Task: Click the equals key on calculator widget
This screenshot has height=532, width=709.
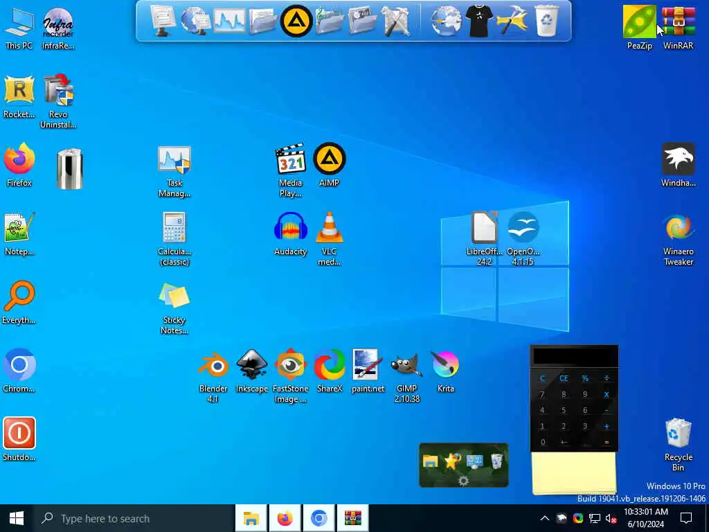Action: click(607, 442)
